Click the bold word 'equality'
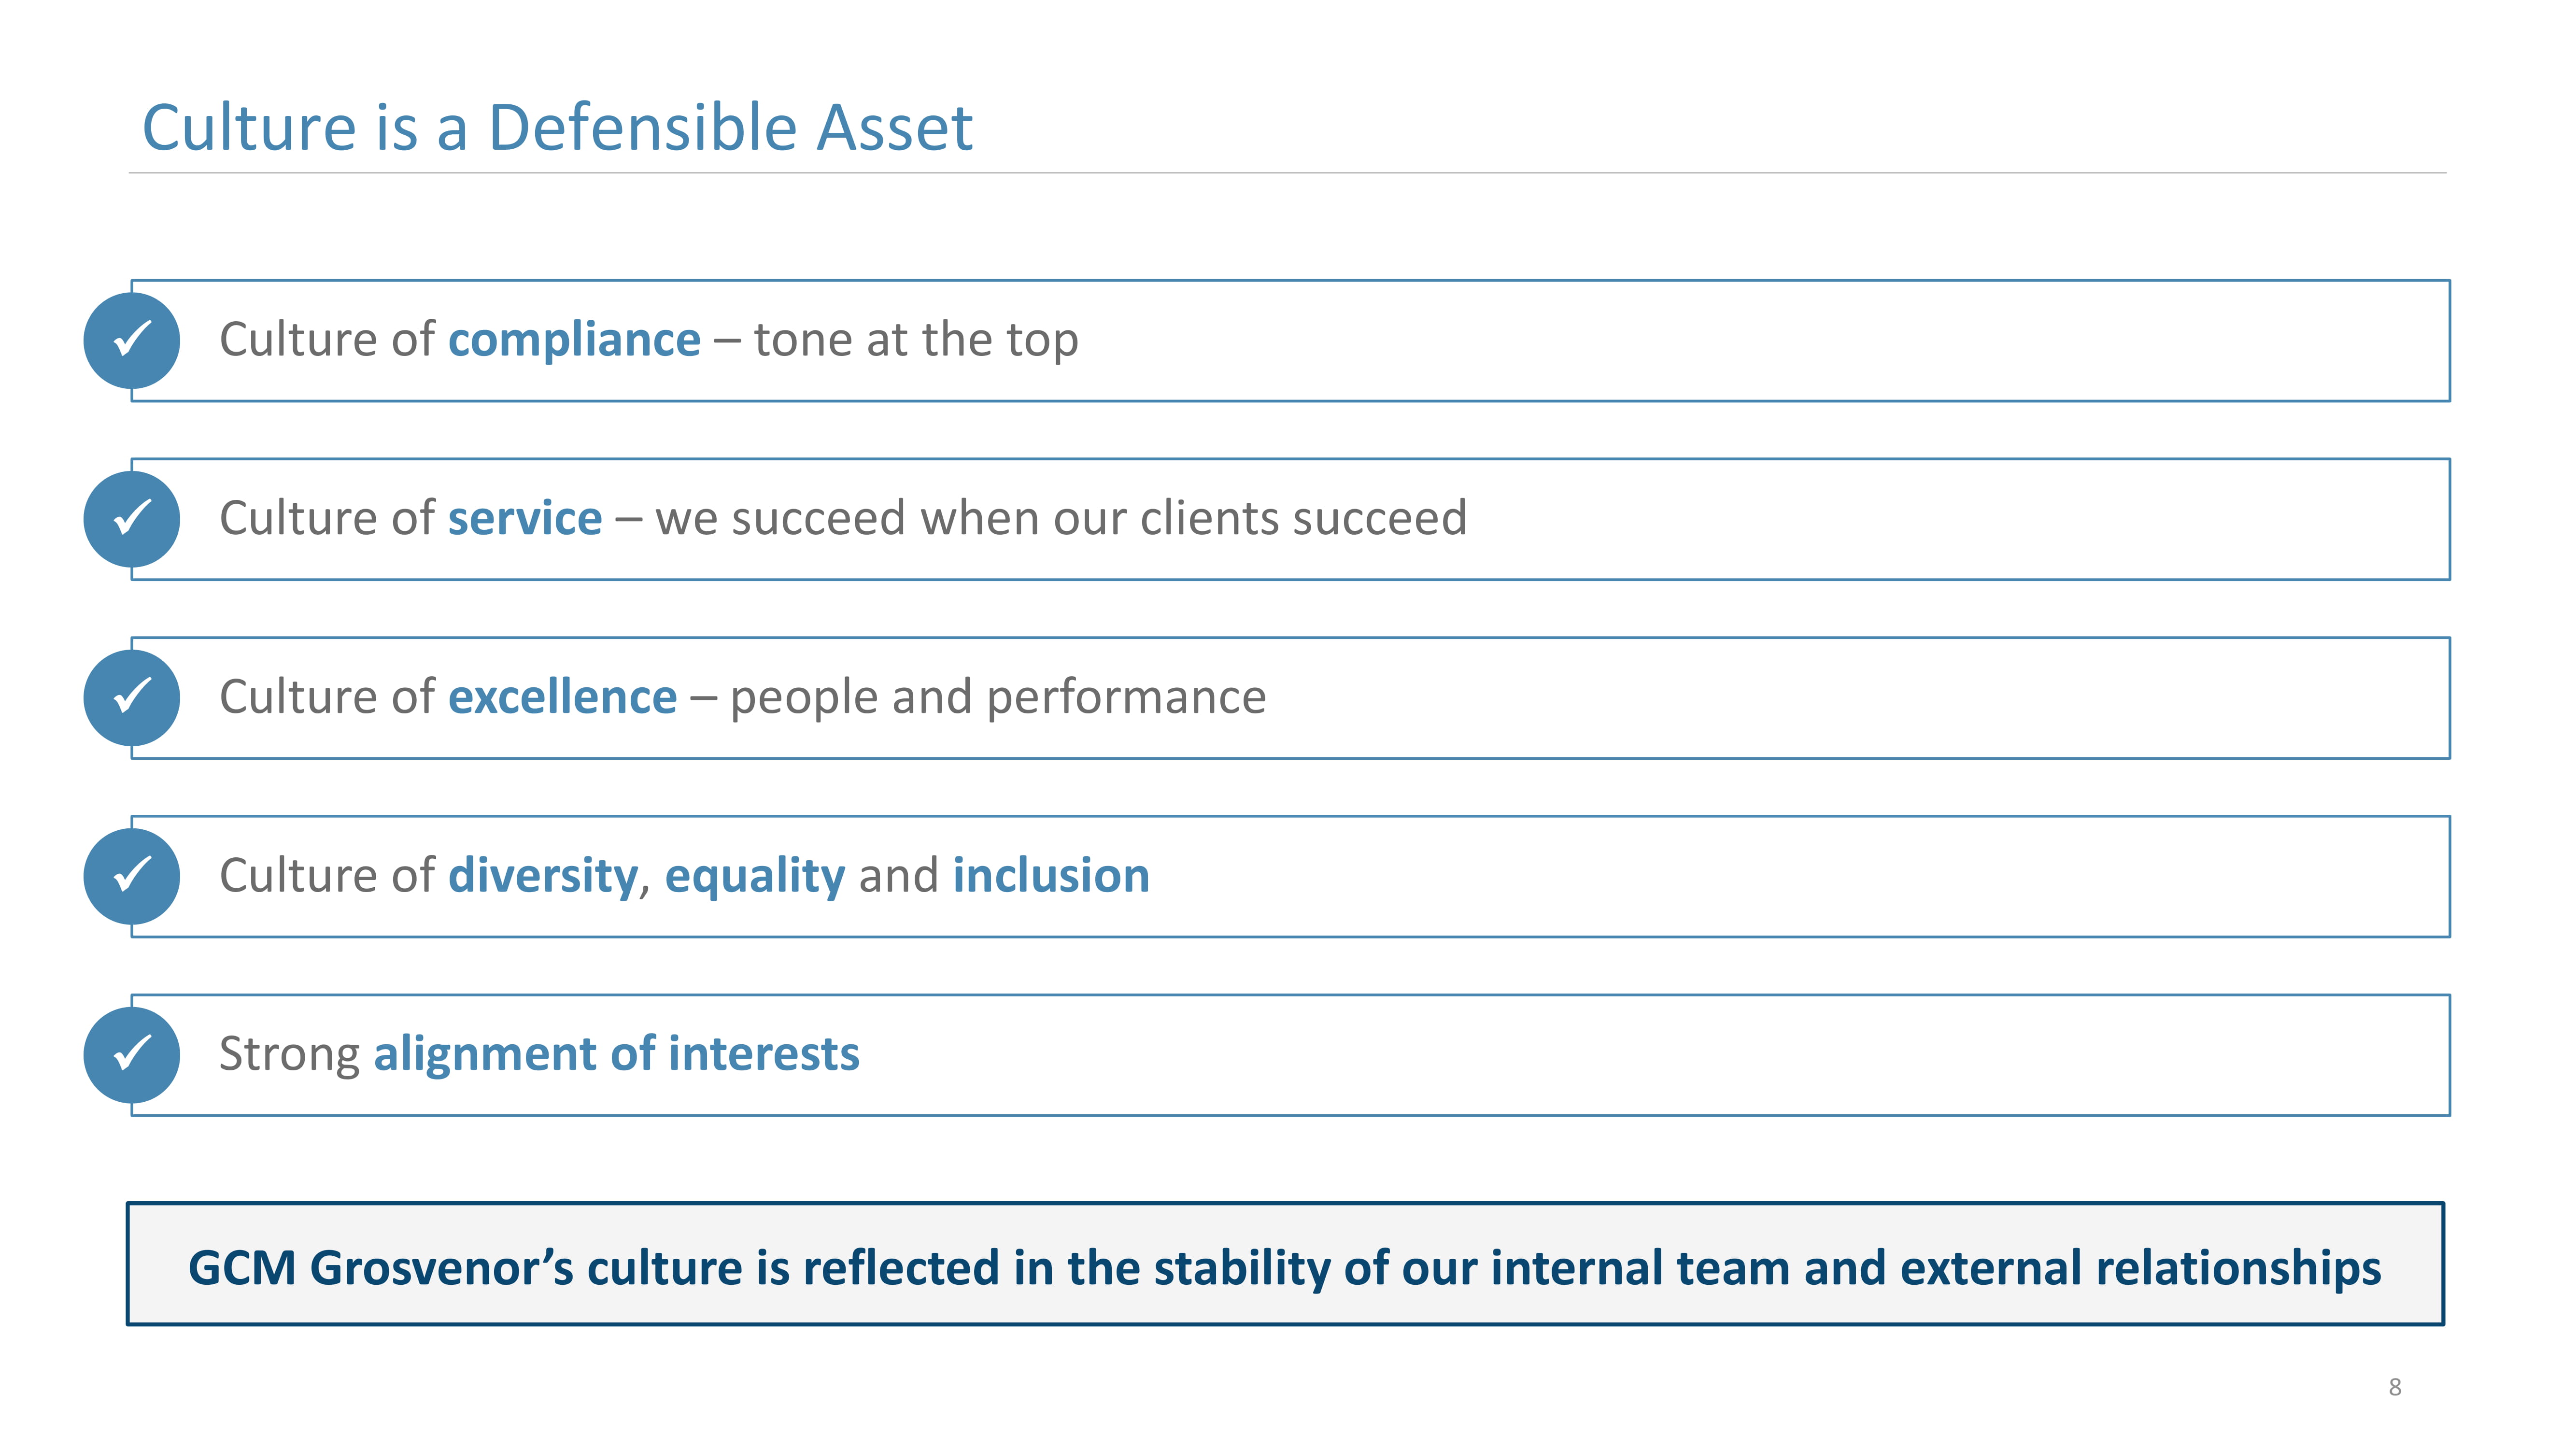This screenshot has width=2576, height=1449. [x=755, y=876]
